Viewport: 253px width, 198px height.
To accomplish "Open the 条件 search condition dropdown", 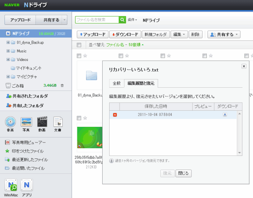I will coord(132,20).
